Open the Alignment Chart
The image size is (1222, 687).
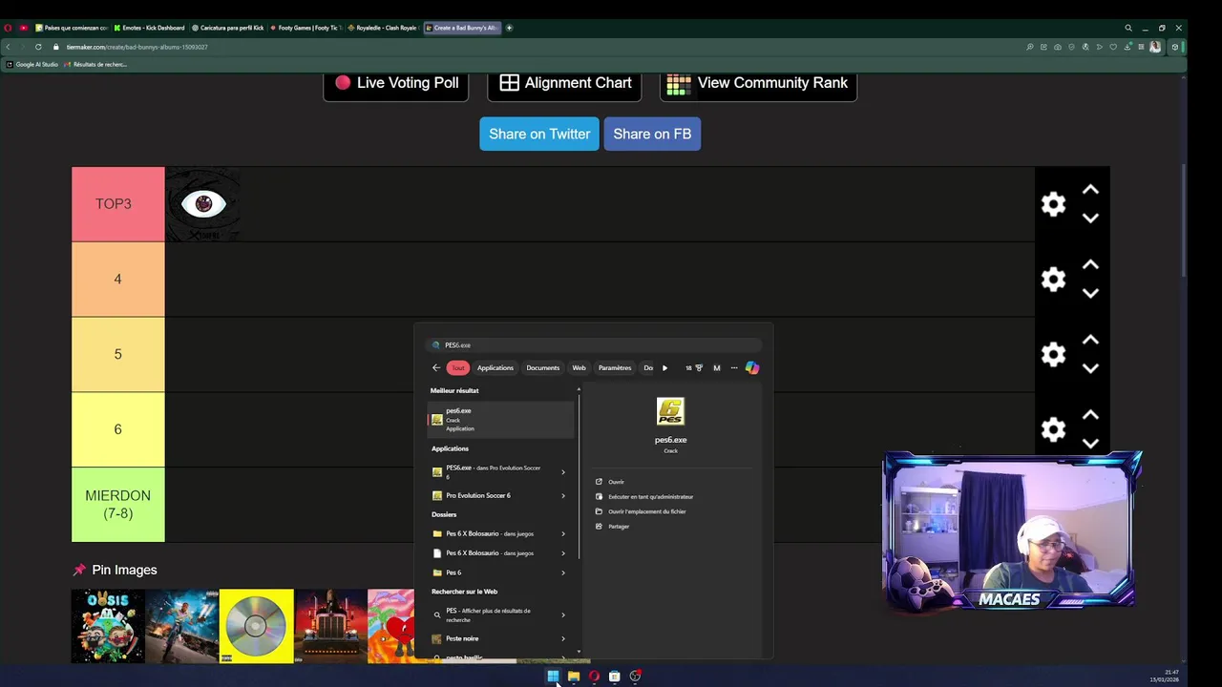click(x=564, y=83)
